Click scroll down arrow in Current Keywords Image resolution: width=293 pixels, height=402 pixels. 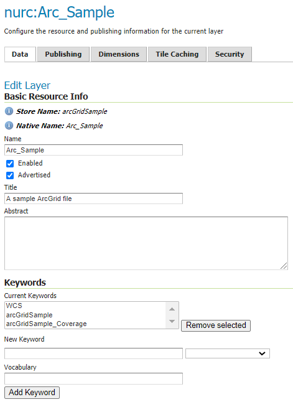click(x=172, y=321)
